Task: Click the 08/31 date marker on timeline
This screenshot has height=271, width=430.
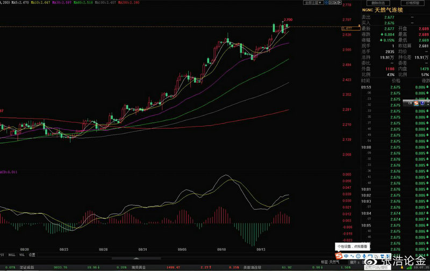Action: point(143,250)
